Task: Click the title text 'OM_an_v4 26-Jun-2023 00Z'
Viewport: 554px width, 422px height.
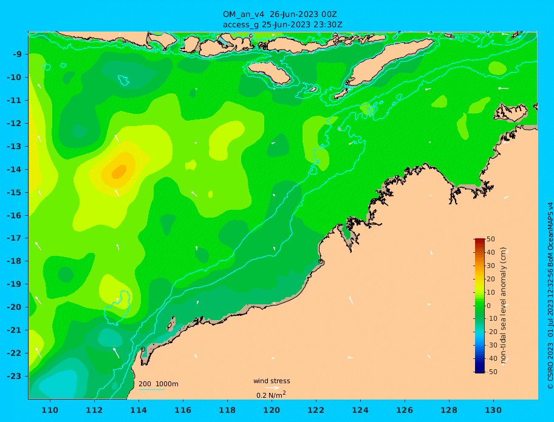Action: [279, 15]
